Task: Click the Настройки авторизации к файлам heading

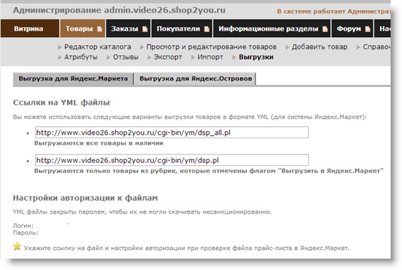Action: (85, 198)
